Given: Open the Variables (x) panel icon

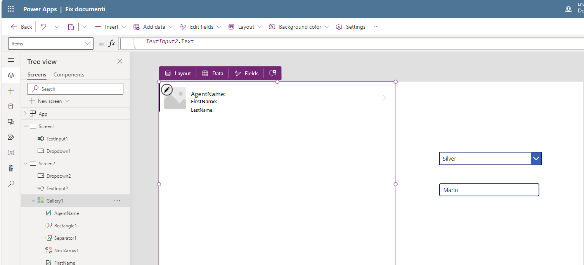Looking at the screenshot, I should 10,152.
